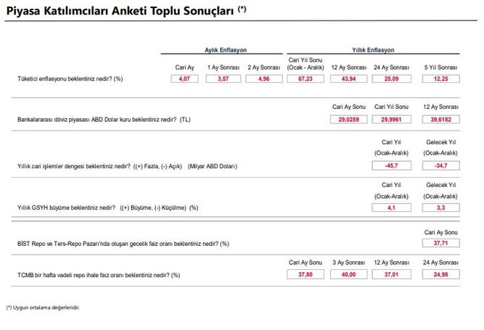Select next year GSYH growth value 3,3
The width and height of the screenshot is (484, 330).
point(440,207)
